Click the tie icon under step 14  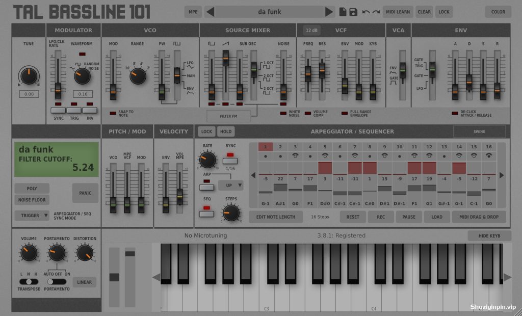[x=459, y=156]
